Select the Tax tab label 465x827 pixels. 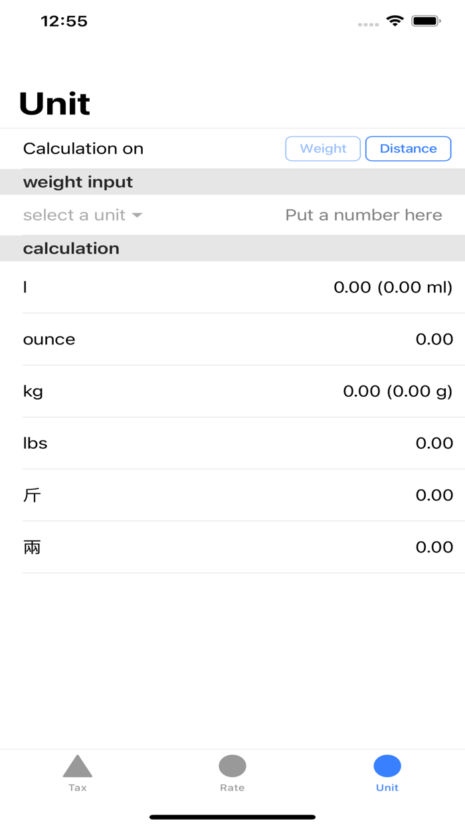point(78,788)
